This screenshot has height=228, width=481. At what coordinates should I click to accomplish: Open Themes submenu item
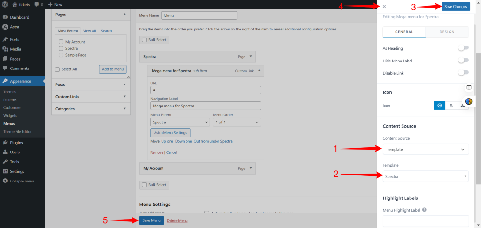10,92
